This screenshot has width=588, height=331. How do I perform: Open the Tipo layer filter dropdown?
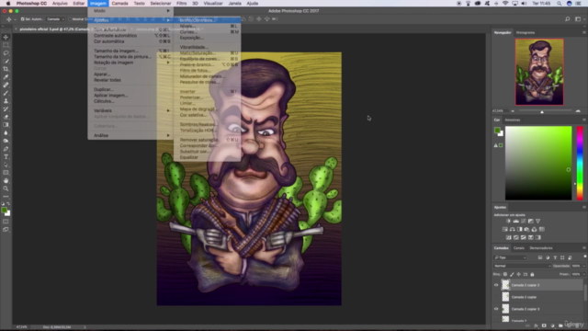tap(510, 257)
